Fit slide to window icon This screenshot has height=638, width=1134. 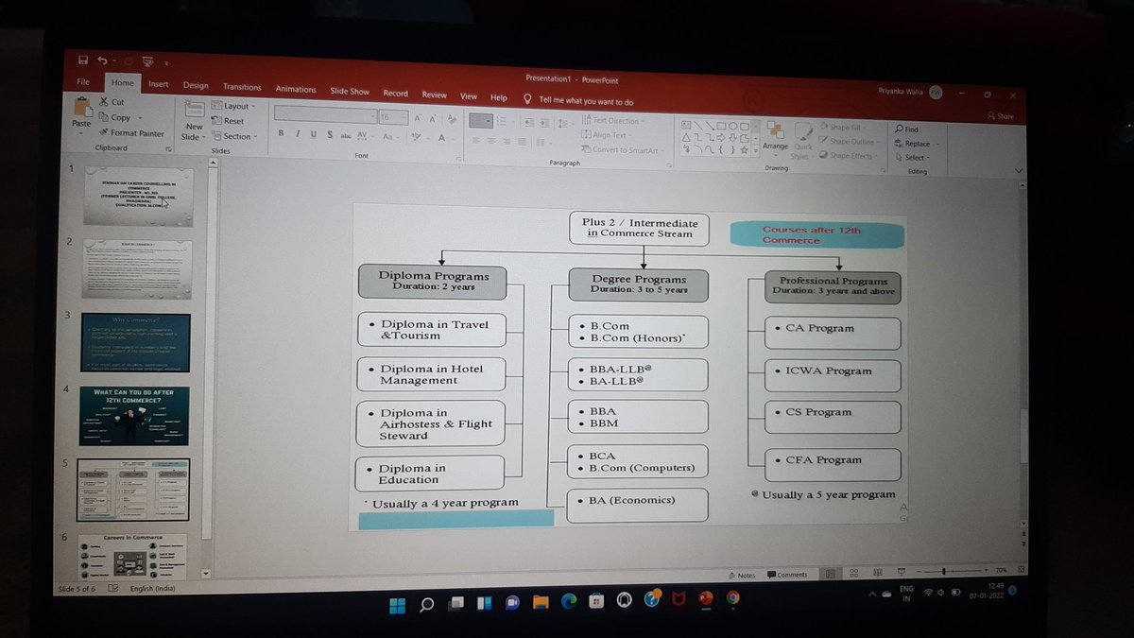click(x=1021, y=571)
